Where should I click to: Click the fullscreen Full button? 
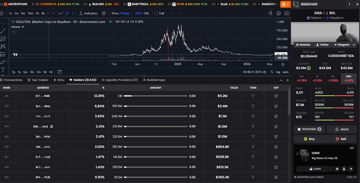tap(159, 13)
